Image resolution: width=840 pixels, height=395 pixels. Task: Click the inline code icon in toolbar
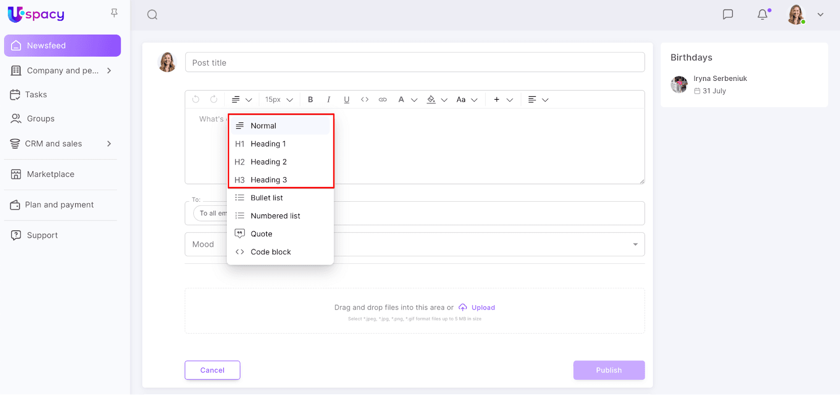(365, 100)
